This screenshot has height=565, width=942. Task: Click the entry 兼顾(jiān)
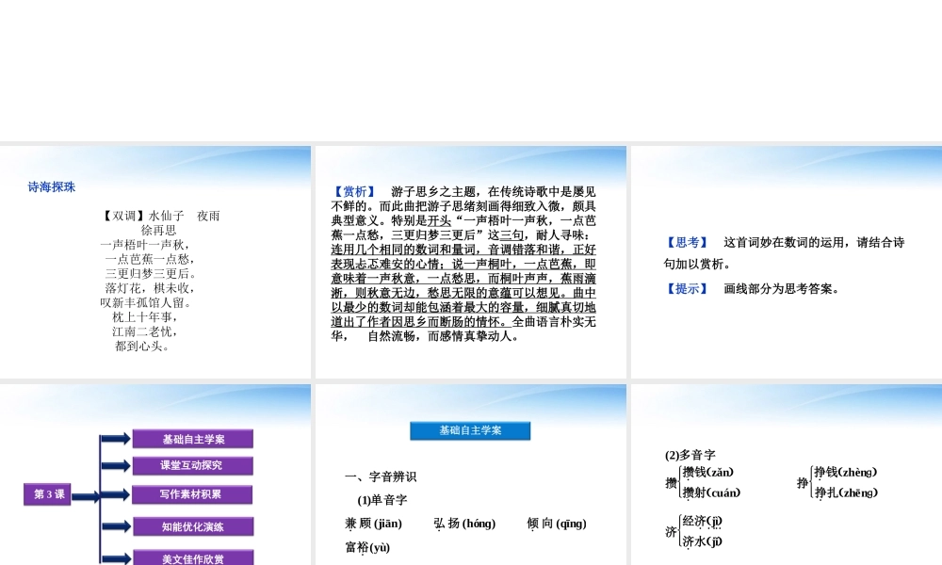tap(373, 524)
